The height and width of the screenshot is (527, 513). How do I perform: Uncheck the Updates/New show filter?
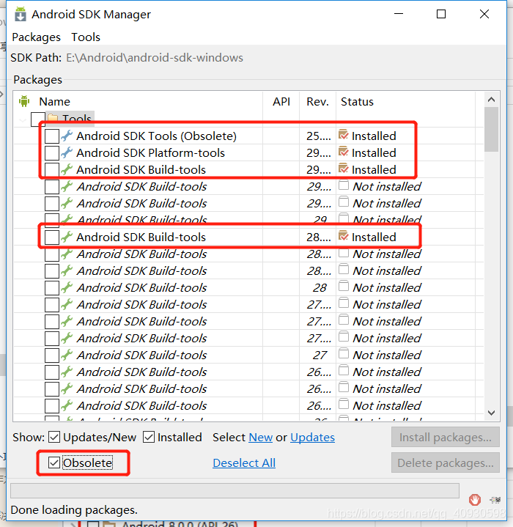(54, 437)
